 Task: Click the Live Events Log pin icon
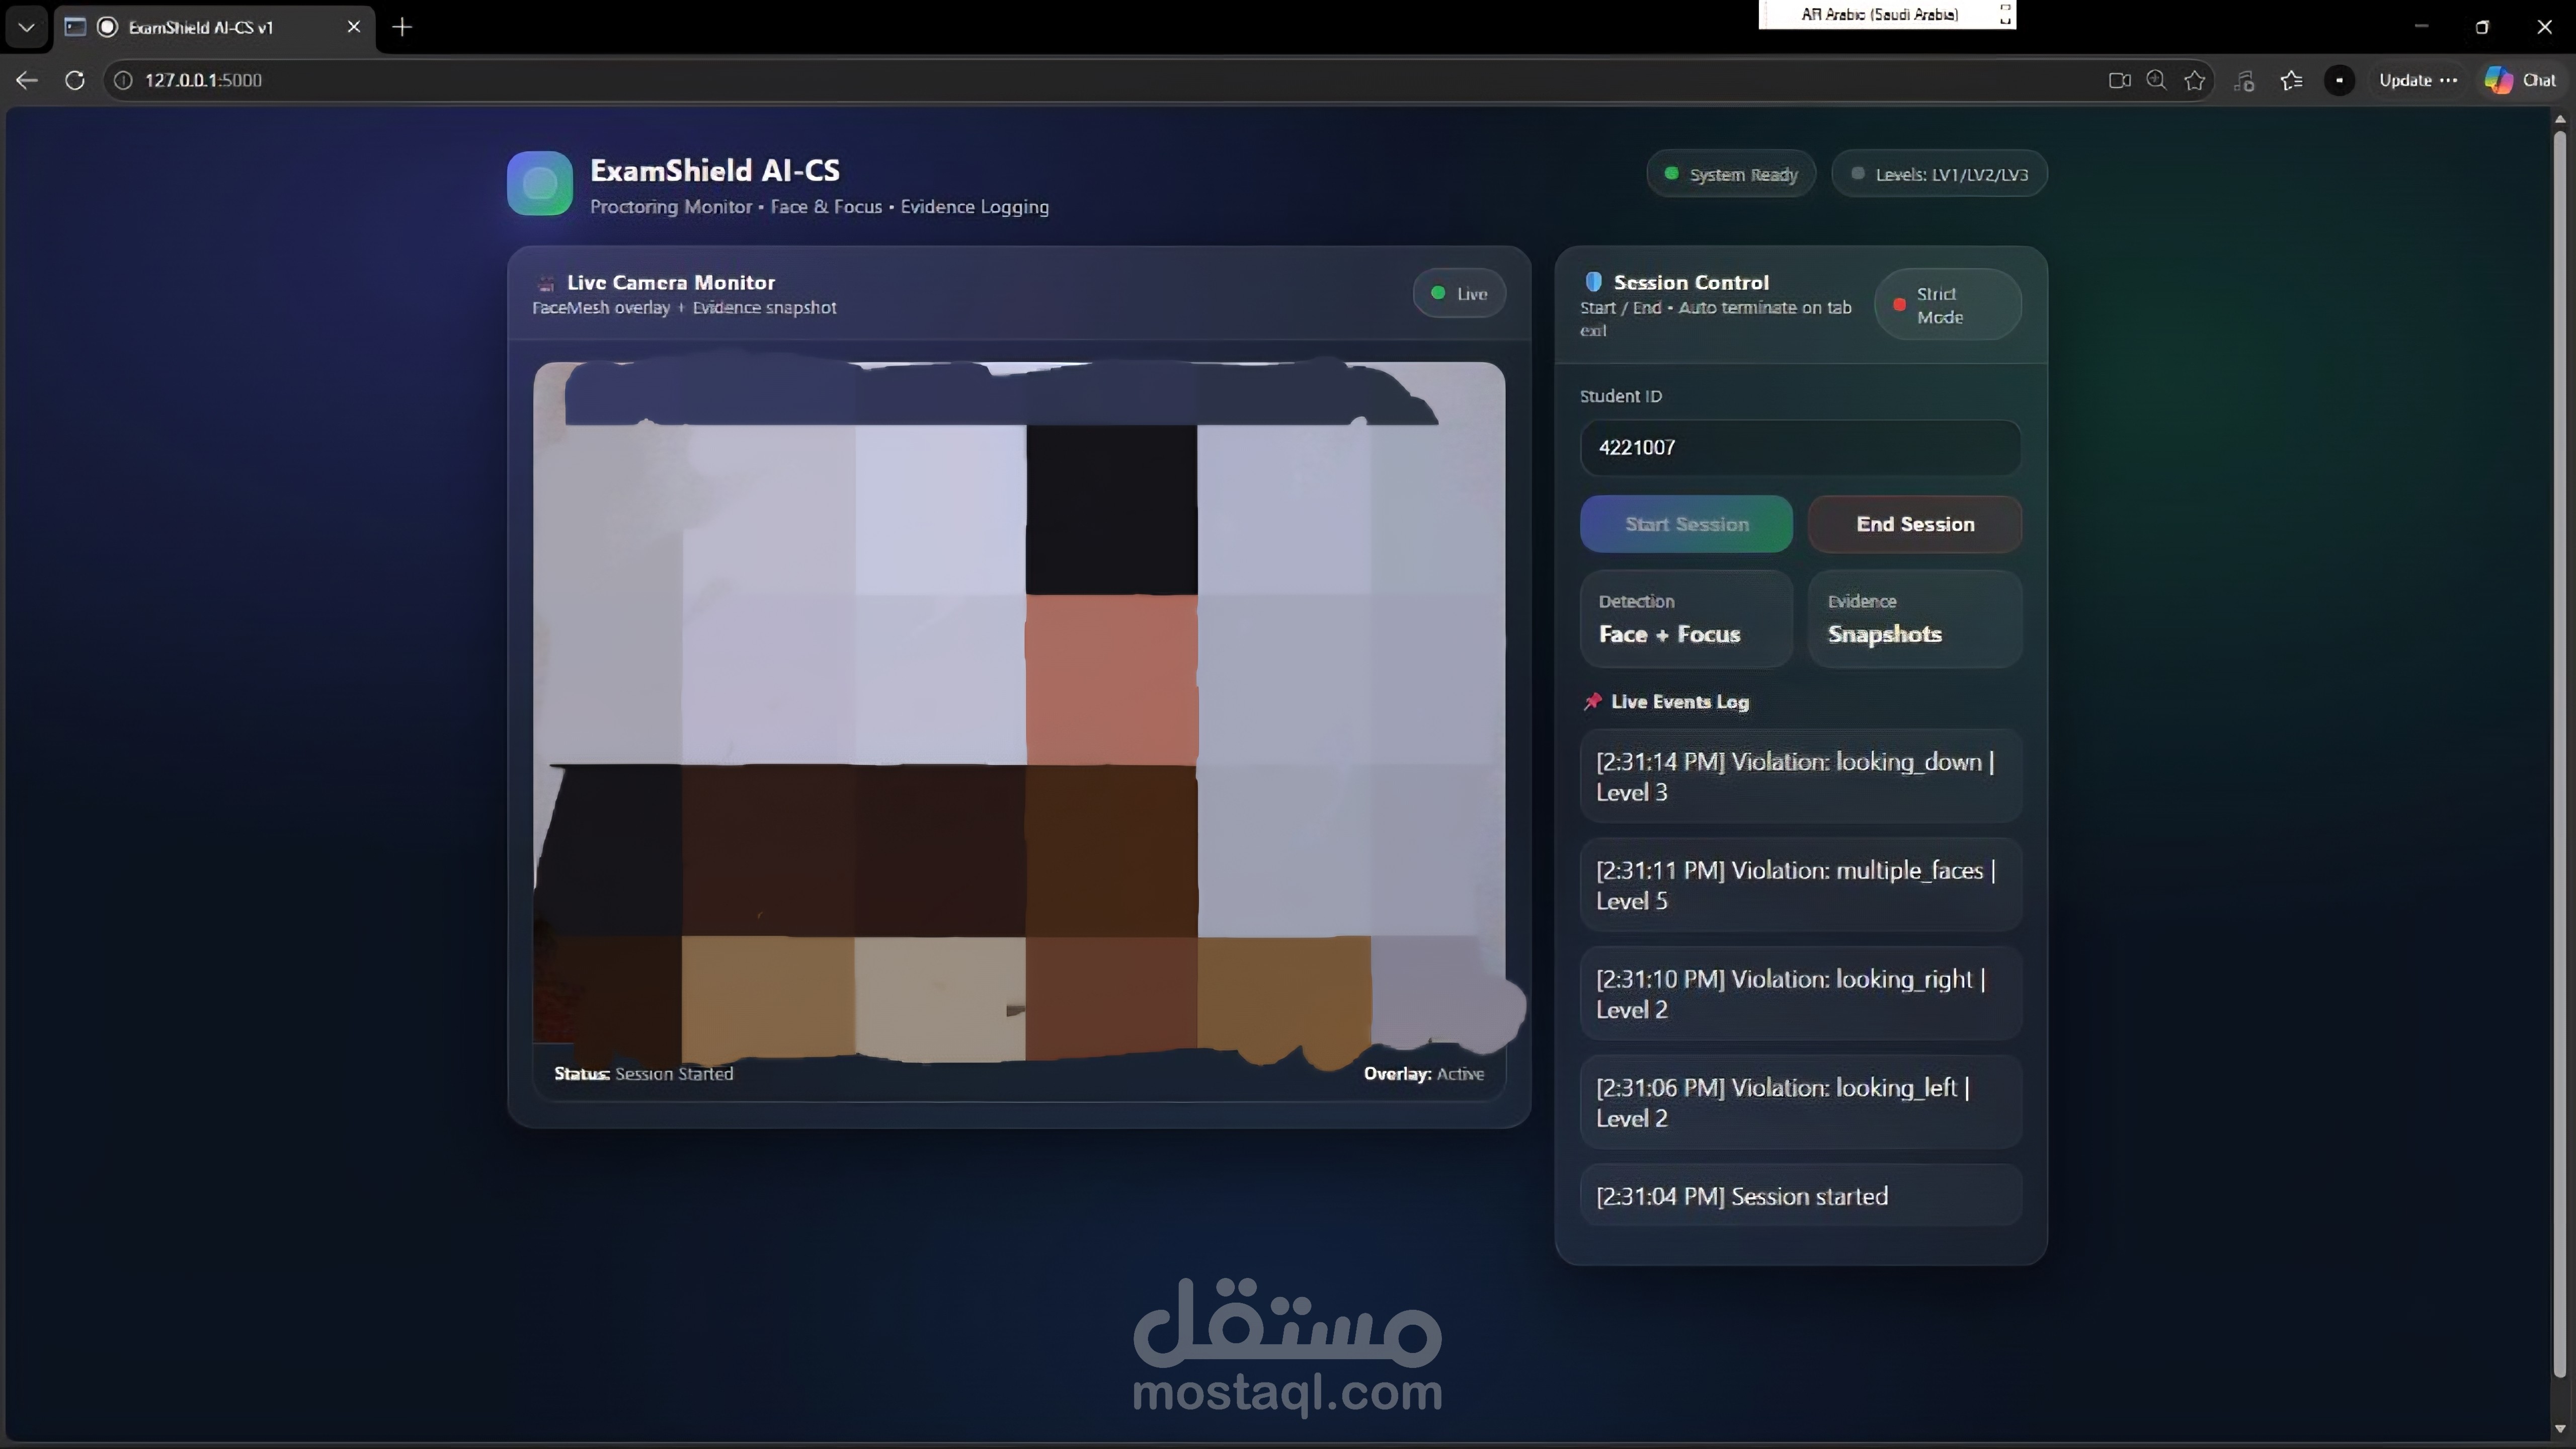1593,701
